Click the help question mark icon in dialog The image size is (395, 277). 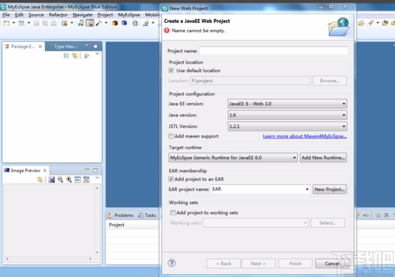point(171,263)
